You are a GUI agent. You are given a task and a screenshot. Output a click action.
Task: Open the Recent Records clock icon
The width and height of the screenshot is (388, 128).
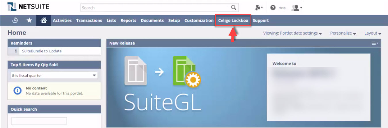tap(15, 20)
